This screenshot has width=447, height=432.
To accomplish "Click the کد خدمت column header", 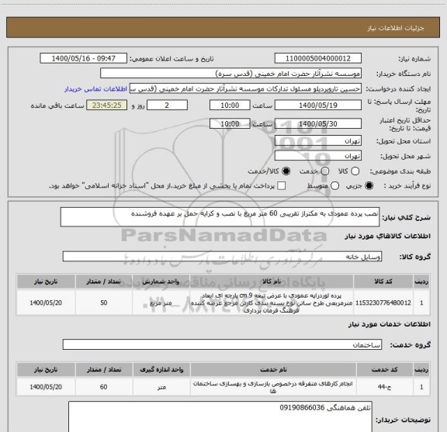I will (384, 370).
